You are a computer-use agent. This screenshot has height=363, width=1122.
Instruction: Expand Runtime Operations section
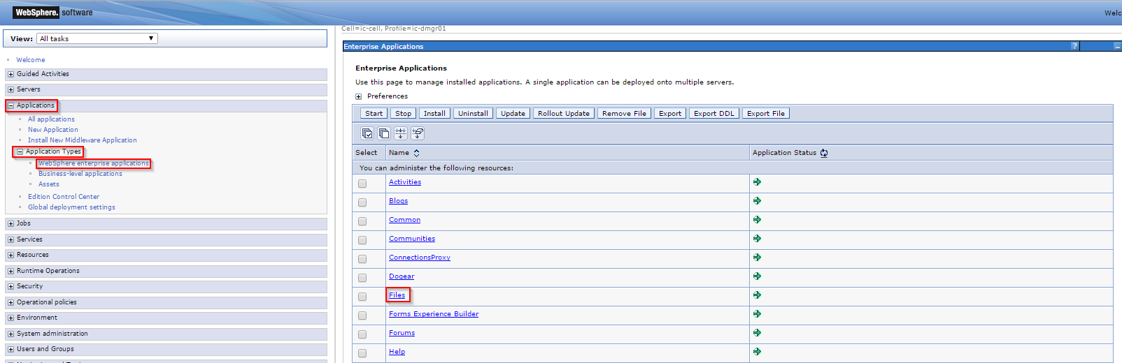tap(10, 271)
